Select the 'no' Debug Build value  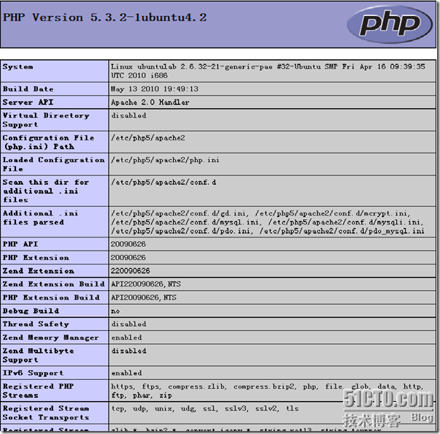tap(115, 311)
